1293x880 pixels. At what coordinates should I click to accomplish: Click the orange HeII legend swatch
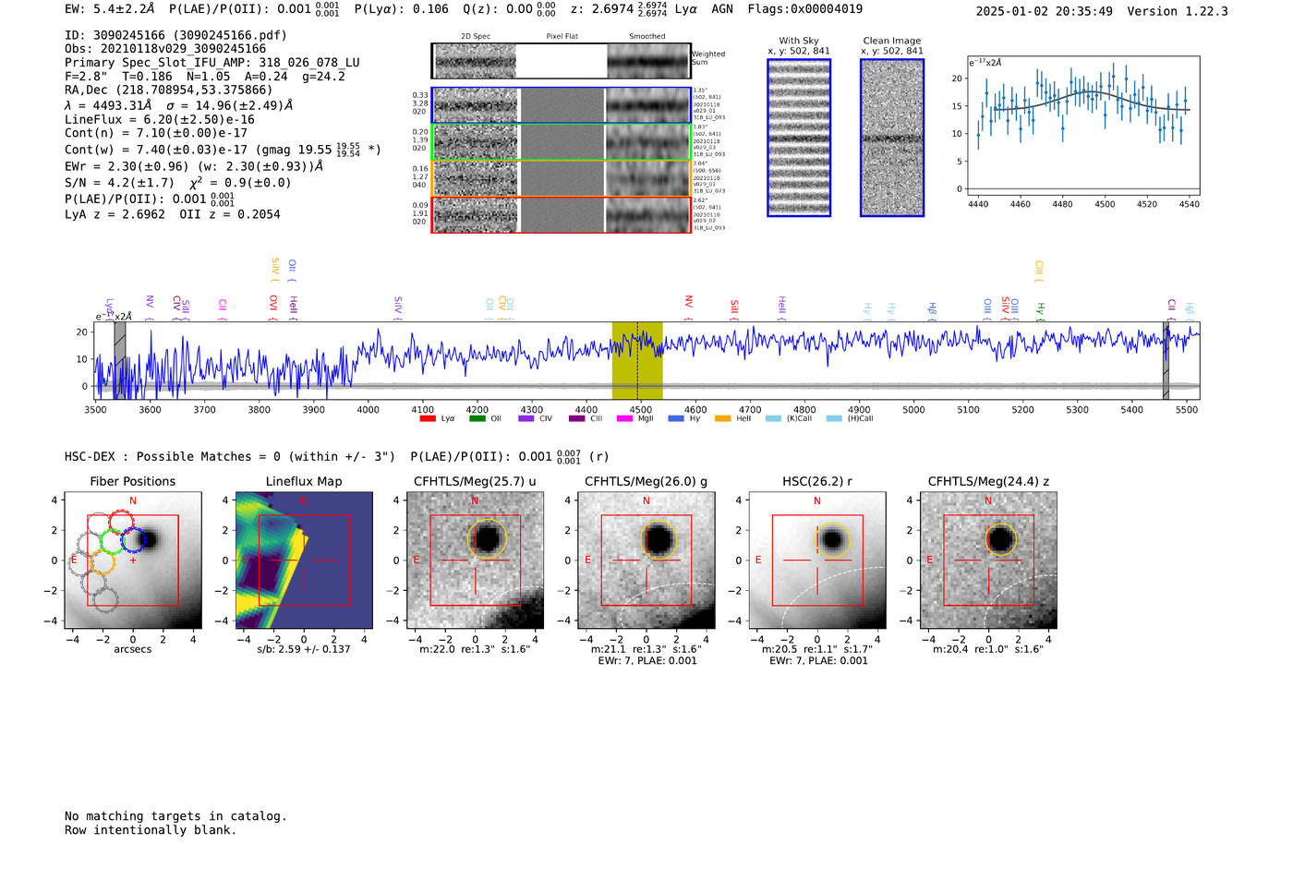tap(723, 418)
